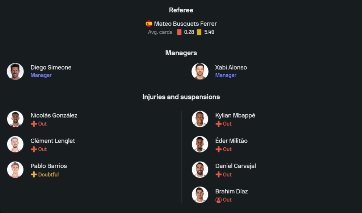Click the injury cross icon under Kylian Mbappé
Viewport: 362px width, 213px height.
coord(218,124)
